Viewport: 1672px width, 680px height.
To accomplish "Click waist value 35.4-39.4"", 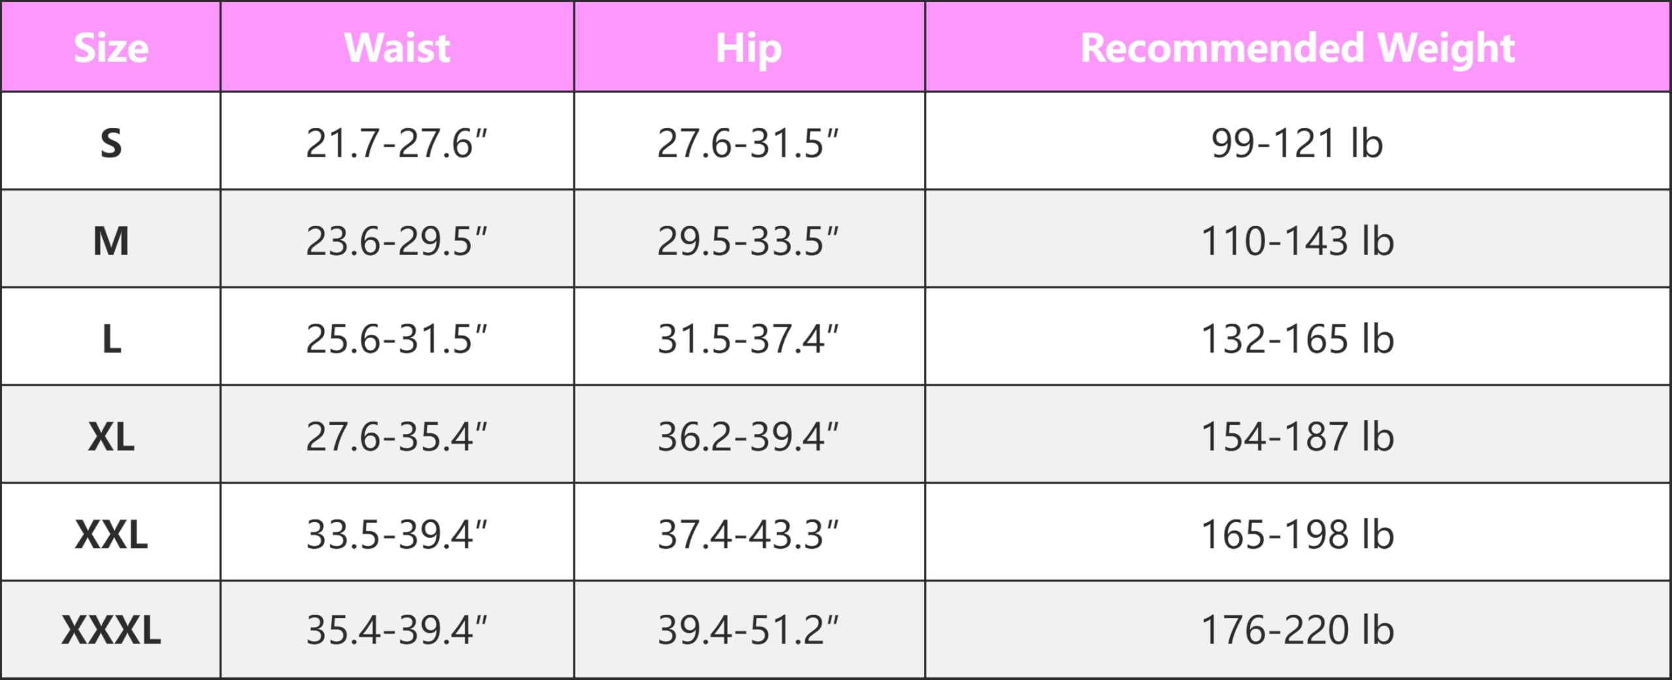I will point(397,630).
